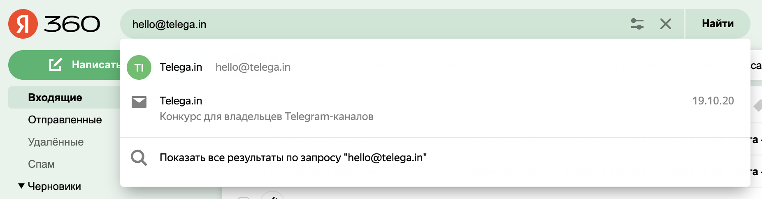Open the Telegram-каналов contest email suggestion
762x199 pixels.
(x=435, y=109)
